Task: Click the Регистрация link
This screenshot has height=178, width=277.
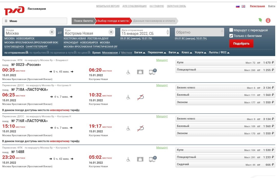Action: tap(258, 6)
